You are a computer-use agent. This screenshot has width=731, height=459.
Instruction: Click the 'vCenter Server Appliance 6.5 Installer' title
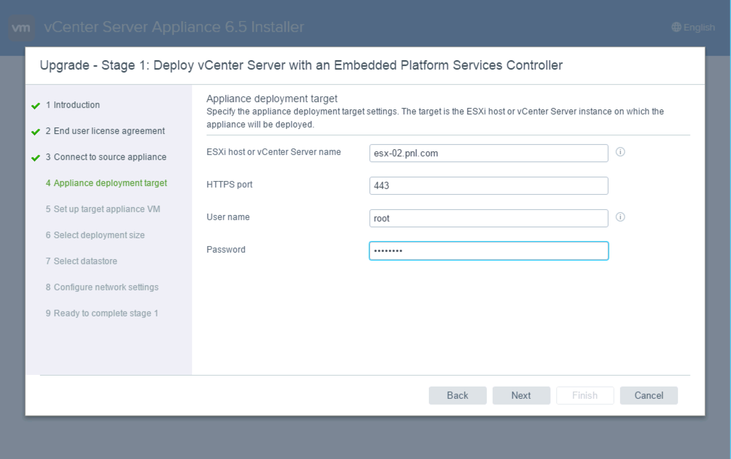click(x=174, y=27)
